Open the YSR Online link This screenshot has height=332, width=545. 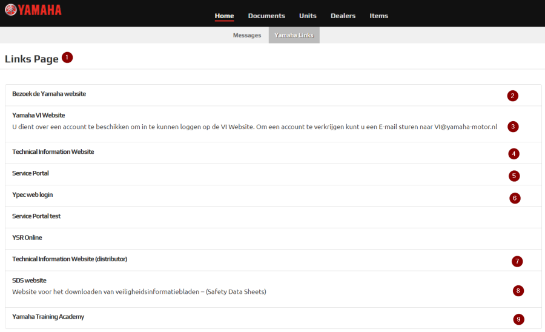click(27, 237)
